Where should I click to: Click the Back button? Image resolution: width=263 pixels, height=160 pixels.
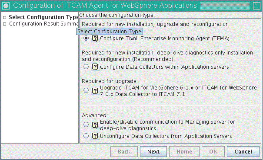(x=124, y=152)
